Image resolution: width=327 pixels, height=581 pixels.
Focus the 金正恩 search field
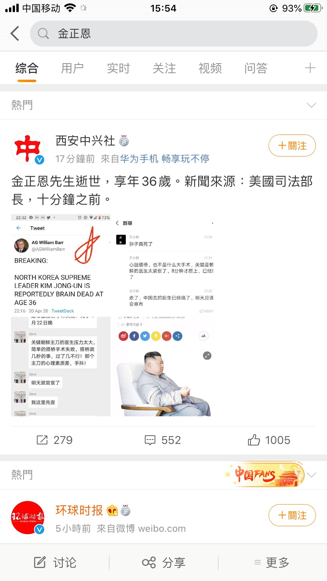[174, 34]
